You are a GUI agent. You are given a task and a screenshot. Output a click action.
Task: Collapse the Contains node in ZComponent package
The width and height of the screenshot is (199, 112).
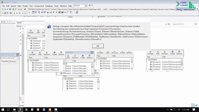point(147,60)
